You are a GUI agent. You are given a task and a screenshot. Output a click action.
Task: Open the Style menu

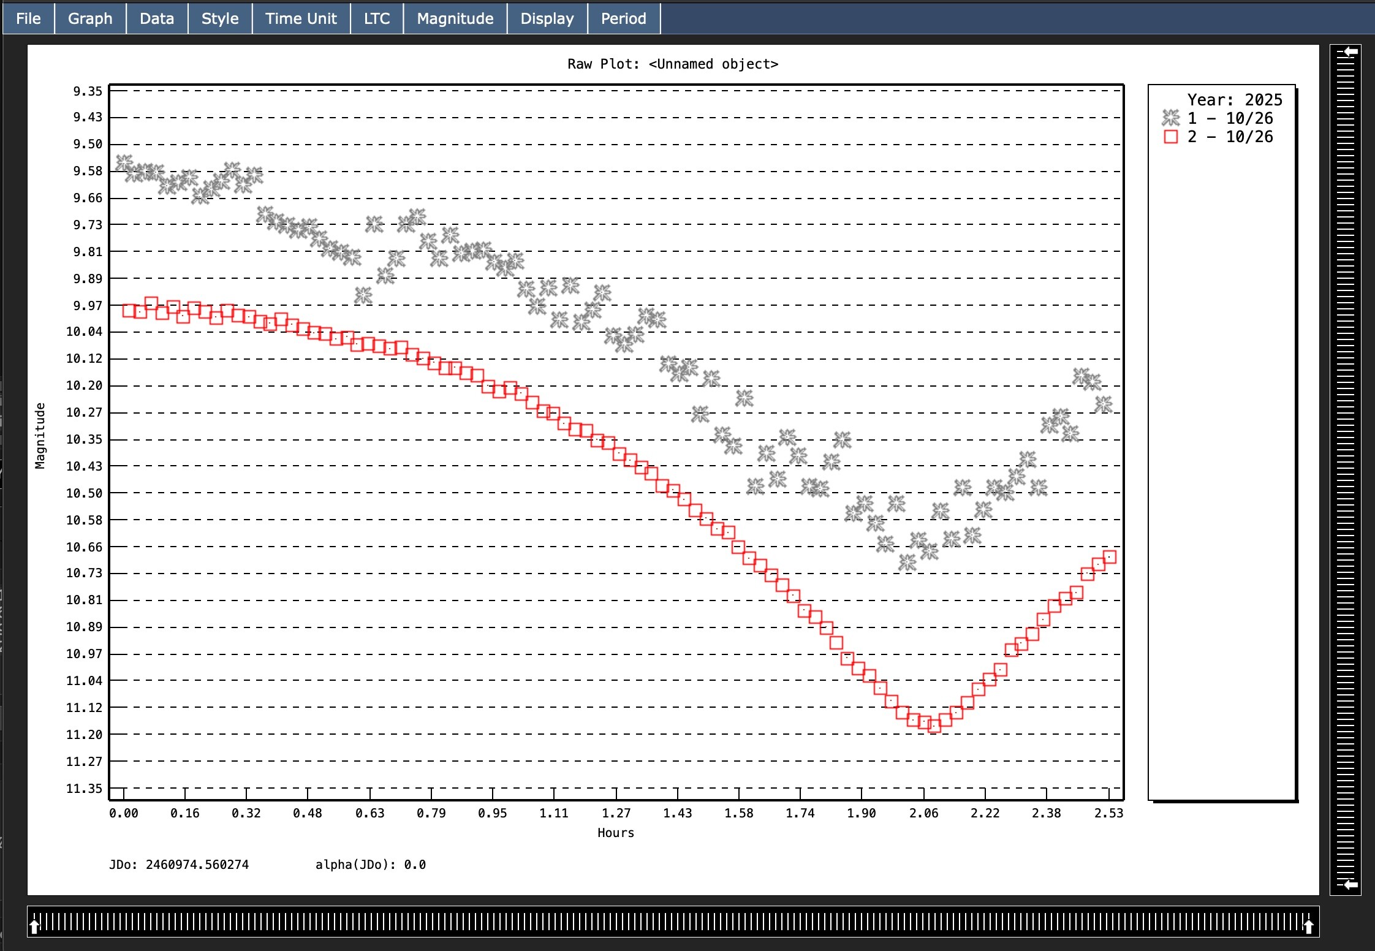point(220,18)
